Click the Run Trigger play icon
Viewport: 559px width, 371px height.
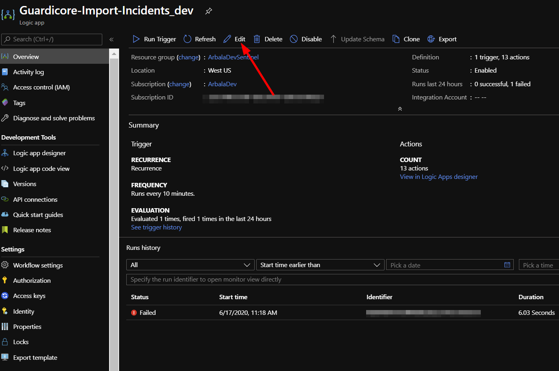click(x=136, y=39)
